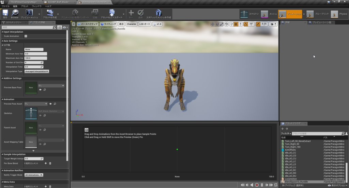This screenshot has height=188, width=349.
Task: Collapse Axis Settings section
Action: [x=2, y=41]
